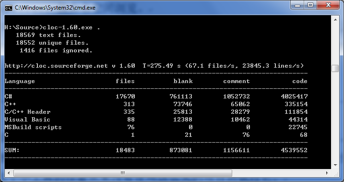Click the T=275.49 s timing value

pos(162,66)
